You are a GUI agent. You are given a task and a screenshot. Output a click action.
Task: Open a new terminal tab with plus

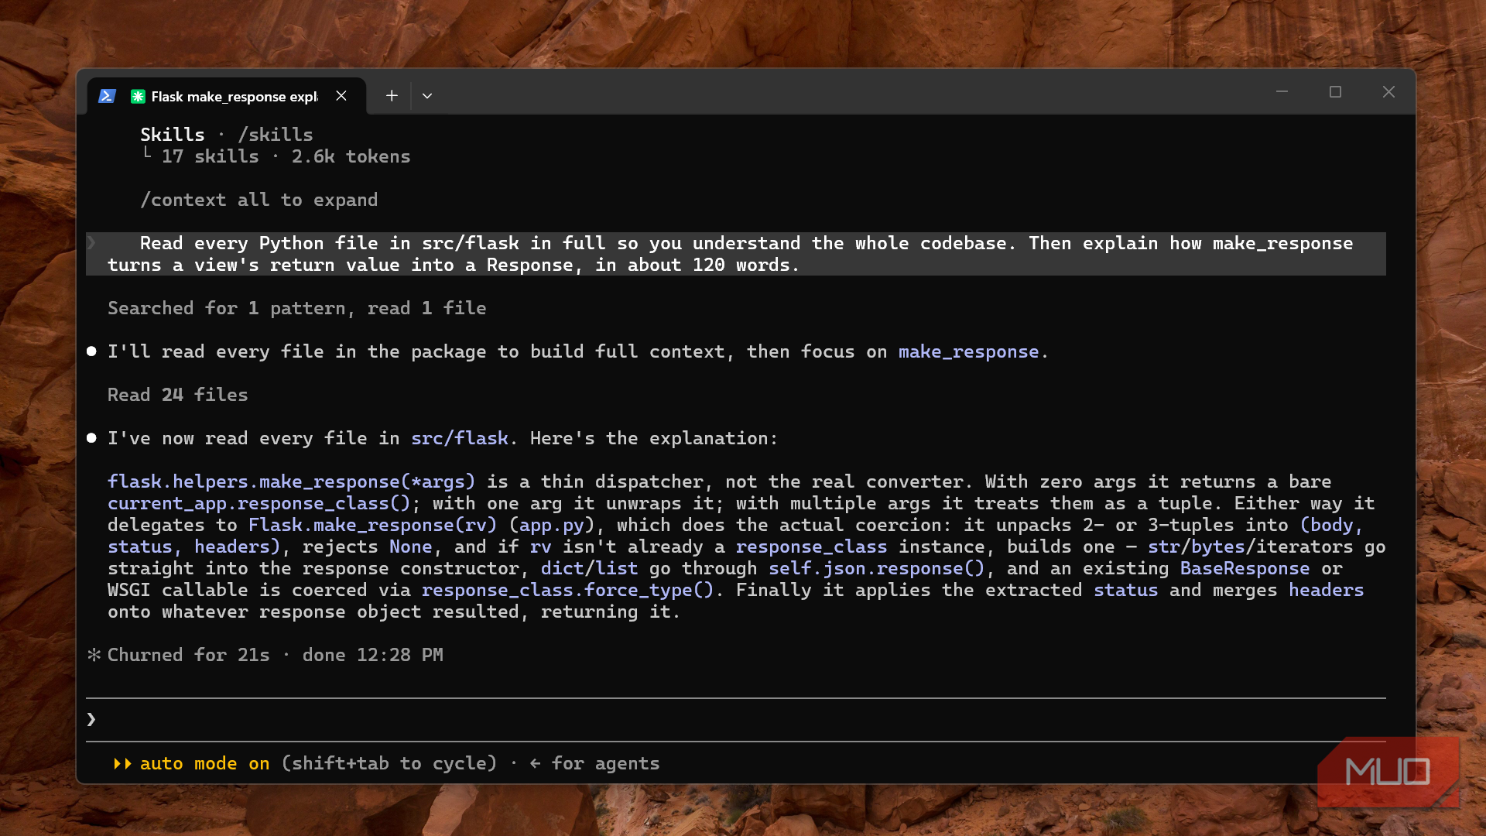(392, 96)
